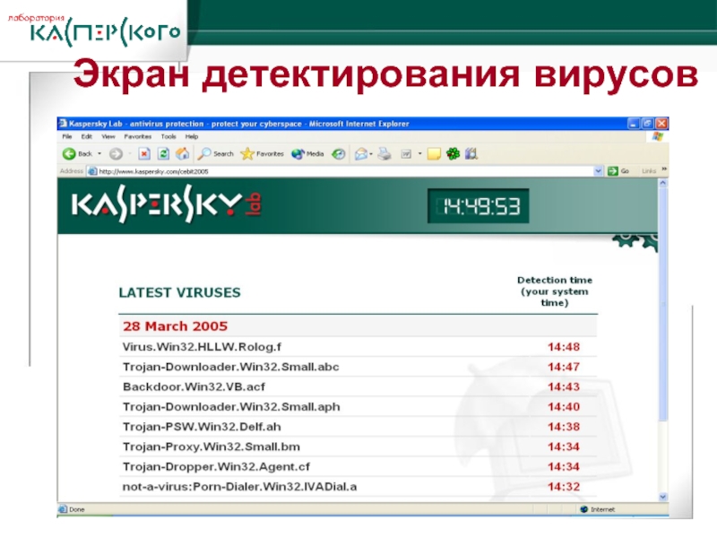Close the Internet Explorer window
Image resolution: width=717 pixels, height=538 pixels.
661,124
